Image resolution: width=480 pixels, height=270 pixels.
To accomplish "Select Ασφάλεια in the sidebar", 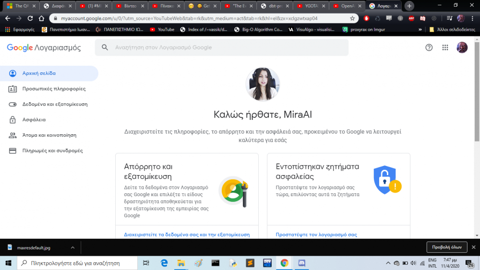I will click(x=34, y=119).
